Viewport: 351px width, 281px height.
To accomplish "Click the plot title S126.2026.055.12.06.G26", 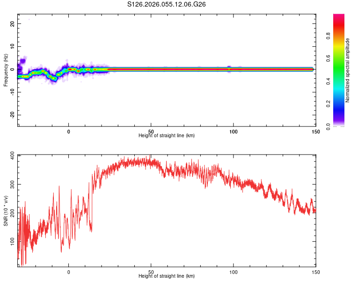I will (167, 4).
